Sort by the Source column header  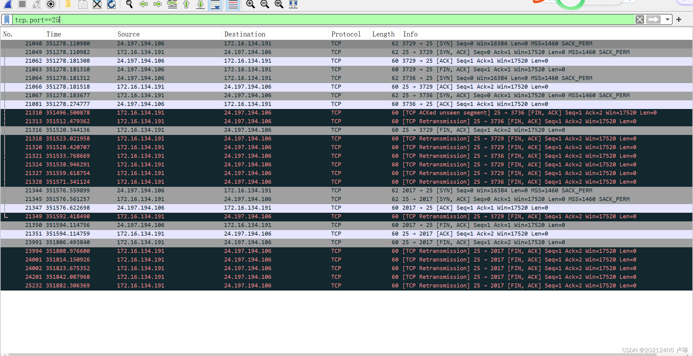click(168, 34)
